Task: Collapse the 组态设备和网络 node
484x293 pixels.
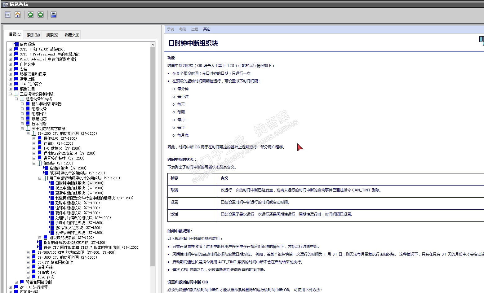Action: tap(16, 99)
